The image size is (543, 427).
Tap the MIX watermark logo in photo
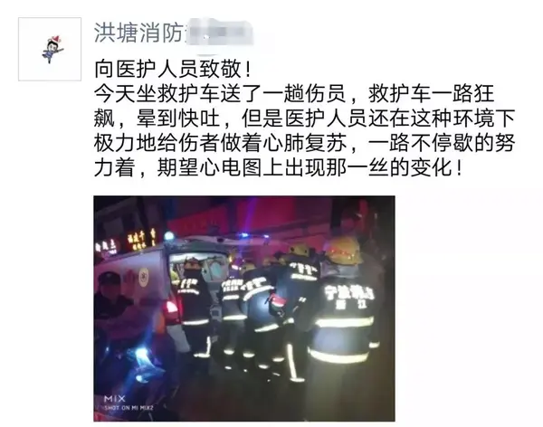(x=115, y=399)
